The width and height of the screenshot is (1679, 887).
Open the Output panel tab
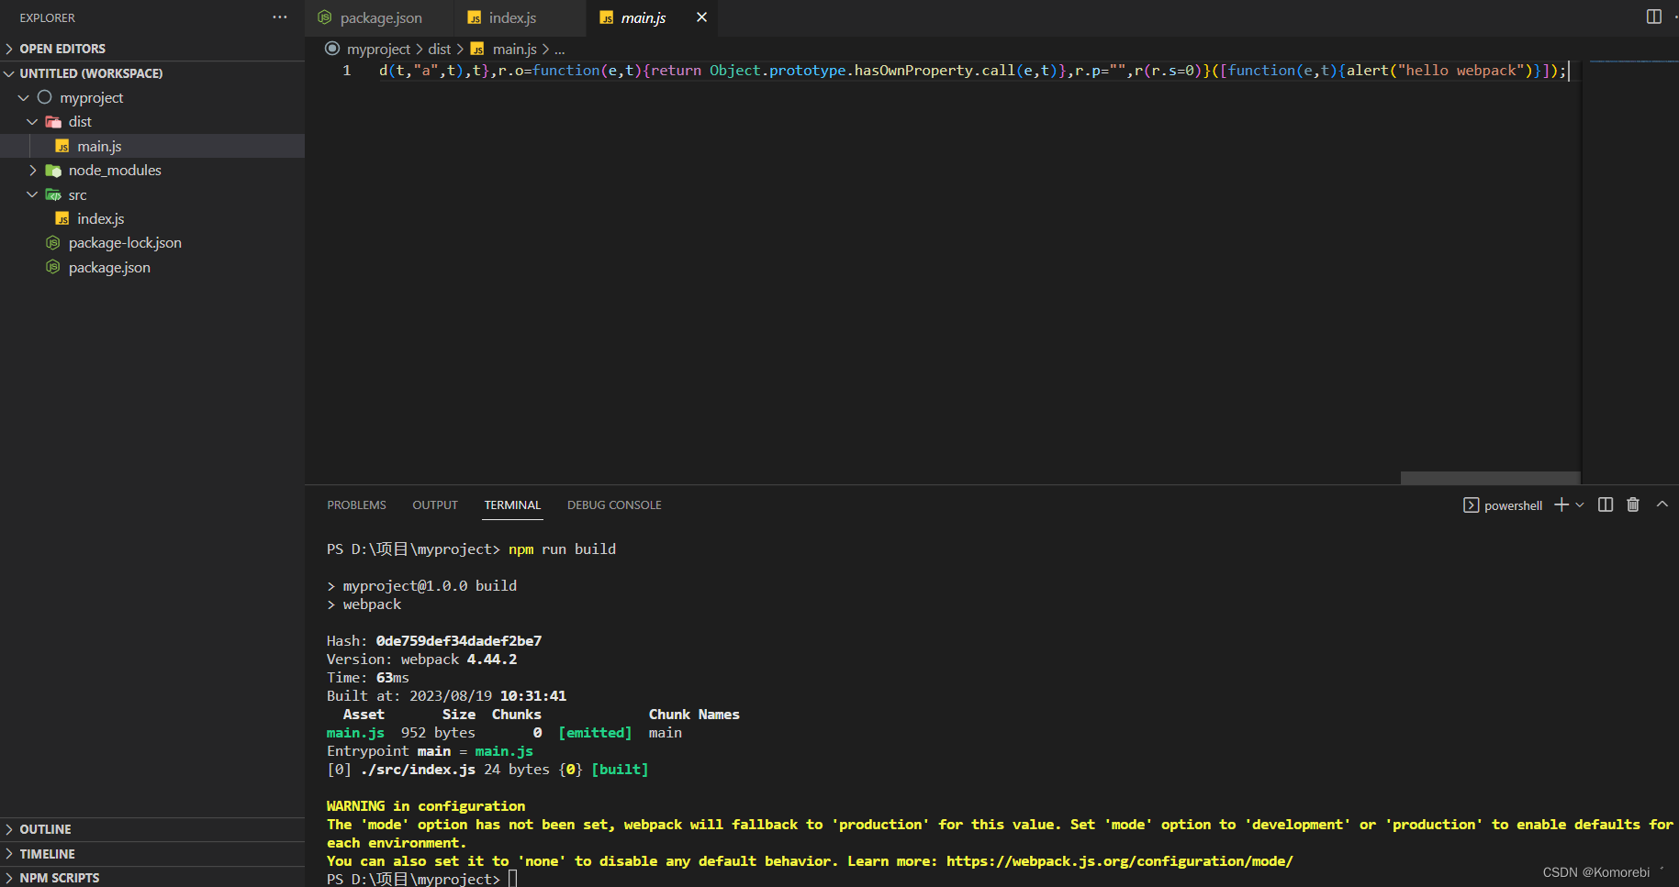point(435,505)
